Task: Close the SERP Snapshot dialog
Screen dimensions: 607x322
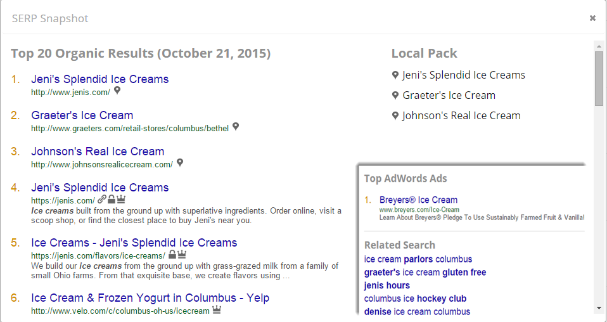Action: pyautogui.click(x=592, y=18)
